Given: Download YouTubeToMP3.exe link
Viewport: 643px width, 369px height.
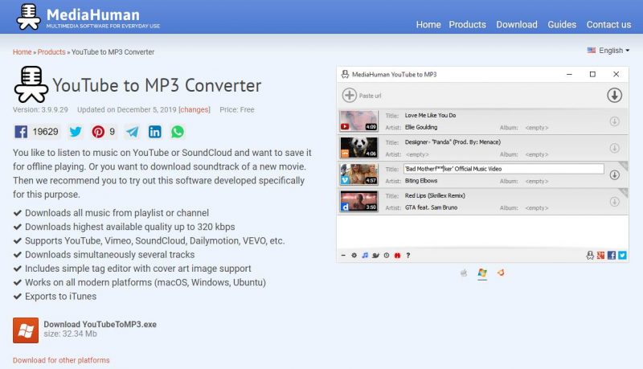Looking at the screenshot, I should click(100, 324).
